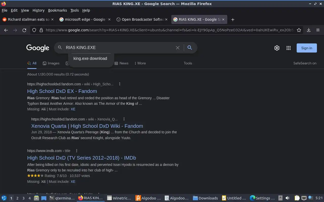
Task: Open the History menu
Action: coord(38,10)
